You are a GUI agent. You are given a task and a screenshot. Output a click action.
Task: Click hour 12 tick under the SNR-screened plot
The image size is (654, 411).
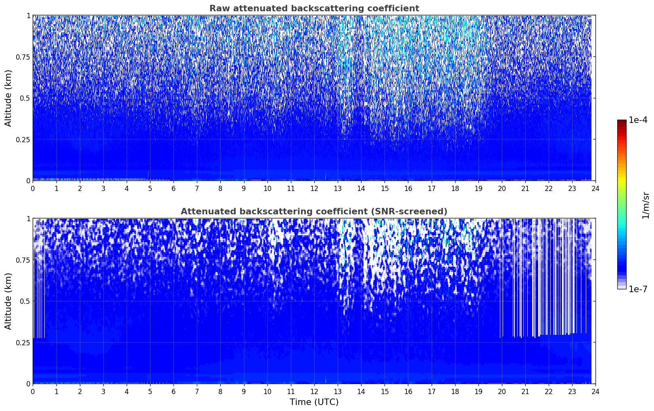pos(314,391)
